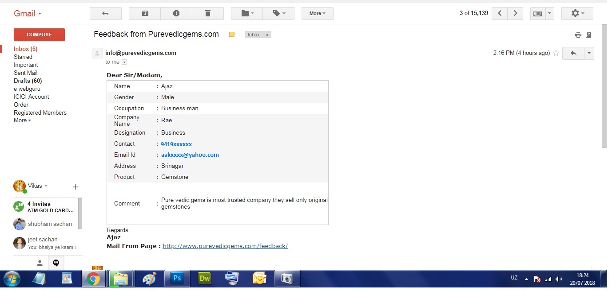Open the purevedicgems.com/feedback link

(225, 246)
